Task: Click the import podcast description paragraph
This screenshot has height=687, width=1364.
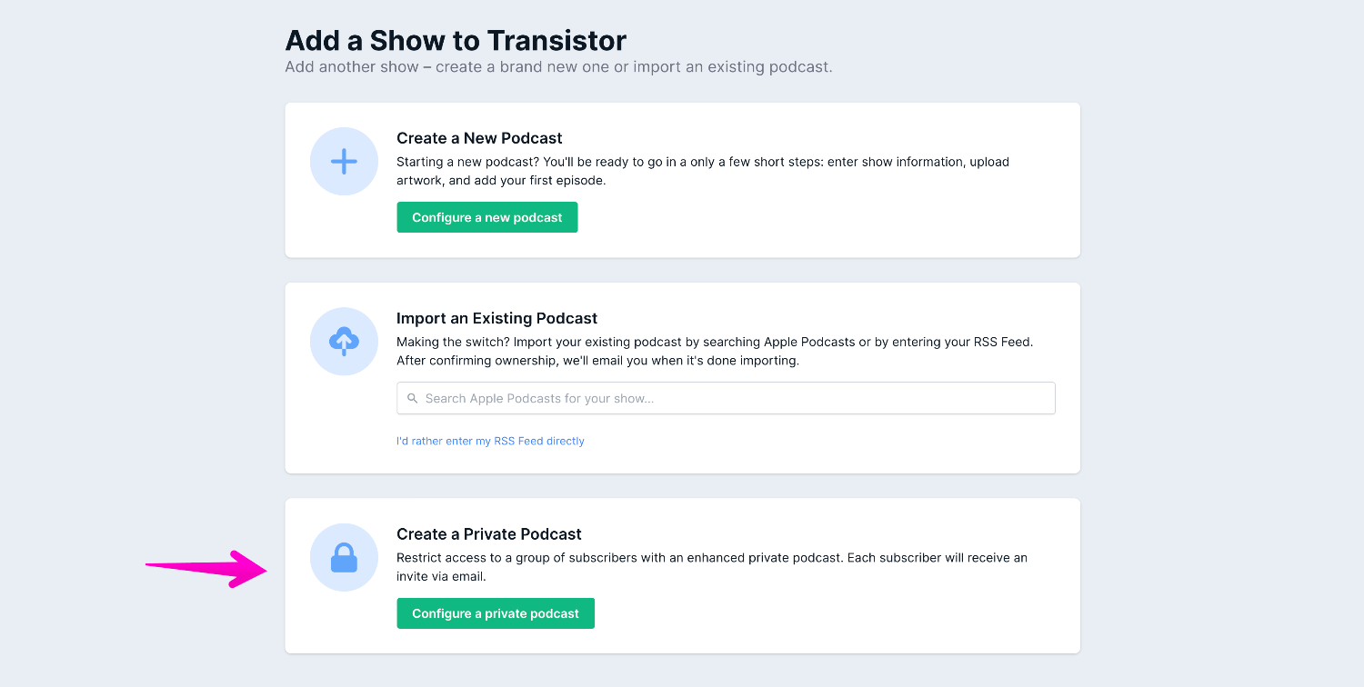Action: pos(715,351)
